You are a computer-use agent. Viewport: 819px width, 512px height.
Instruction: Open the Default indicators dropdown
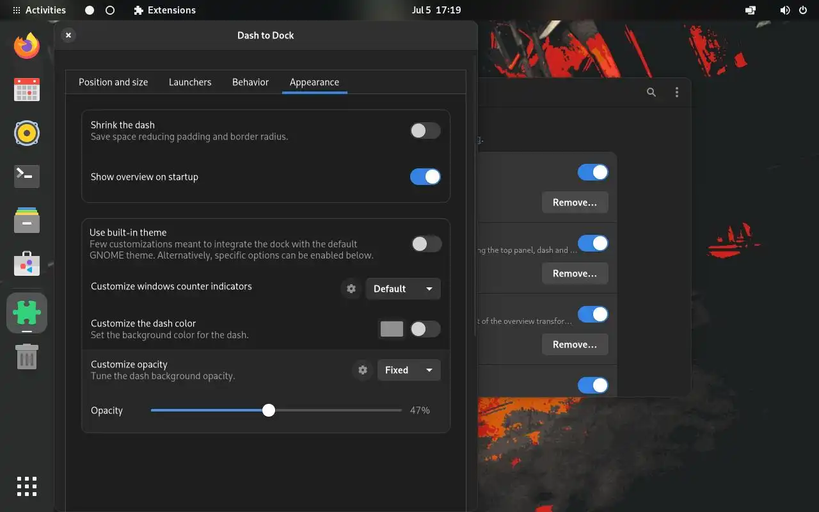pos(402,289)
